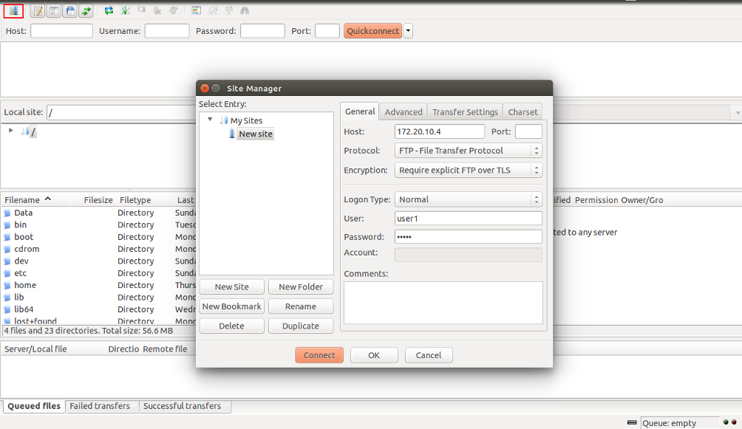Toggle synchronized browsing in the toolbar
Viewport: 742px width, 429px height.
point(228,10)
